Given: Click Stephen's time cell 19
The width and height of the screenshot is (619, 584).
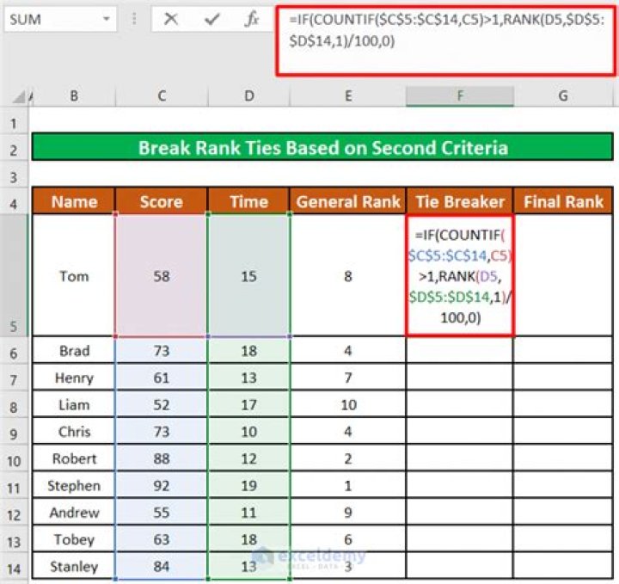Looking at the screenshot, I should pyautogui.click(x=249, y=485).
